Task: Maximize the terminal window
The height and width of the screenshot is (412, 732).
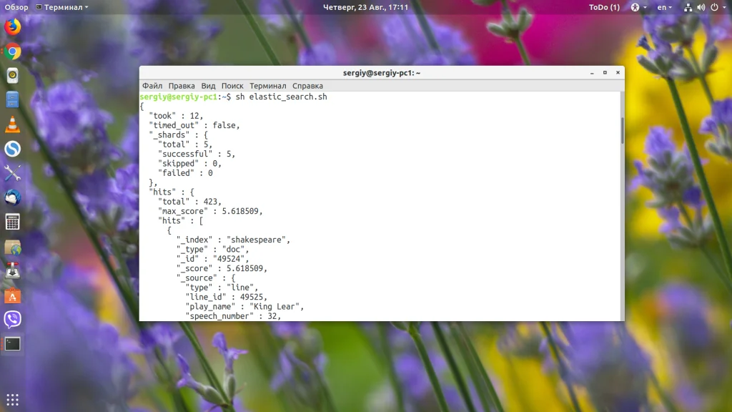Action: tap(605, 73)
